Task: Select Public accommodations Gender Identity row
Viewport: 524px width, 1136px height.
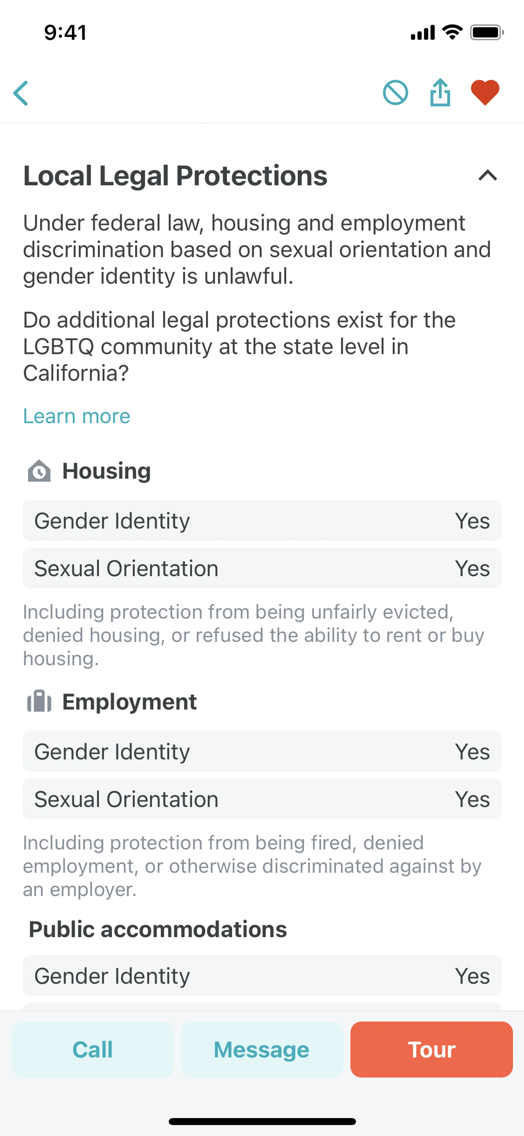Action: tap(262, 976)
